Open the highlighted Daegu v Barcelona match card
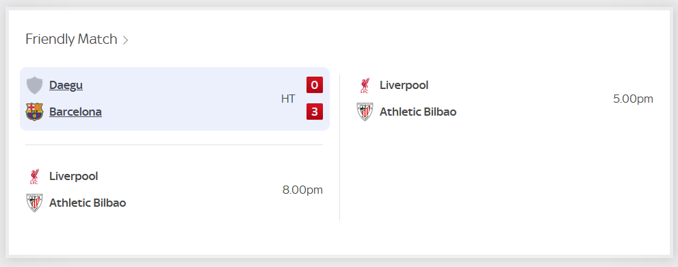678x267 pixels. point(174,99)
